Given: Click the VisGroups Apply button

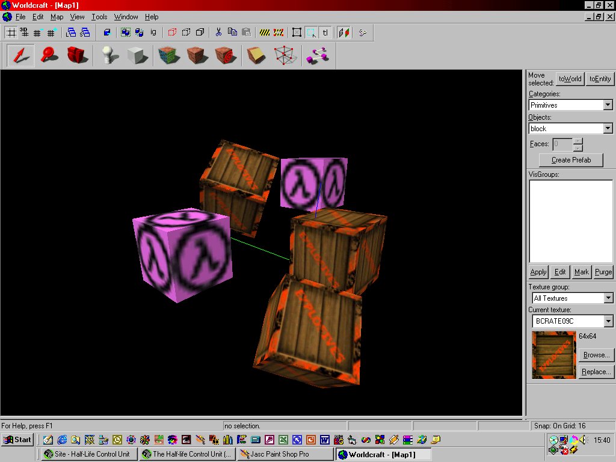Looking at the screenshot, I should pyautogui.click(x=538, y=272).
